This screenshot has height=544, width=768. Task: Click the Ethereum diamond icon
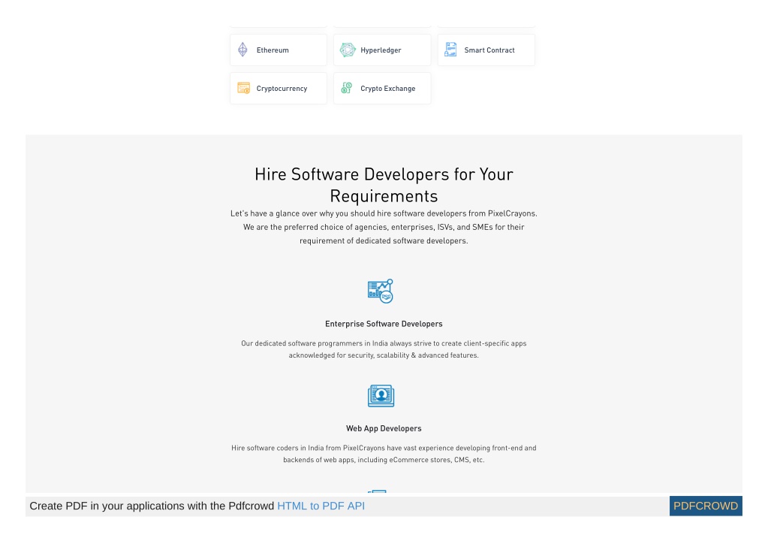[242, 50]
